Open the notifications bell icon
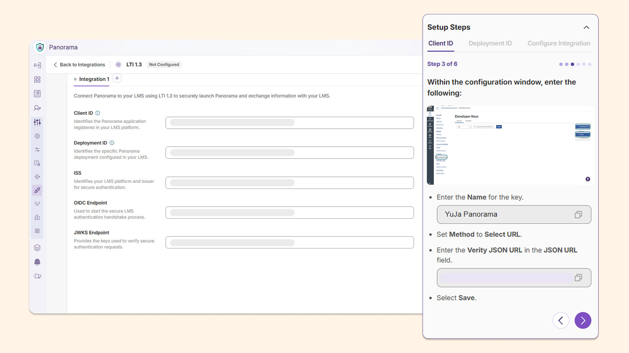 (x=37, y=262)
